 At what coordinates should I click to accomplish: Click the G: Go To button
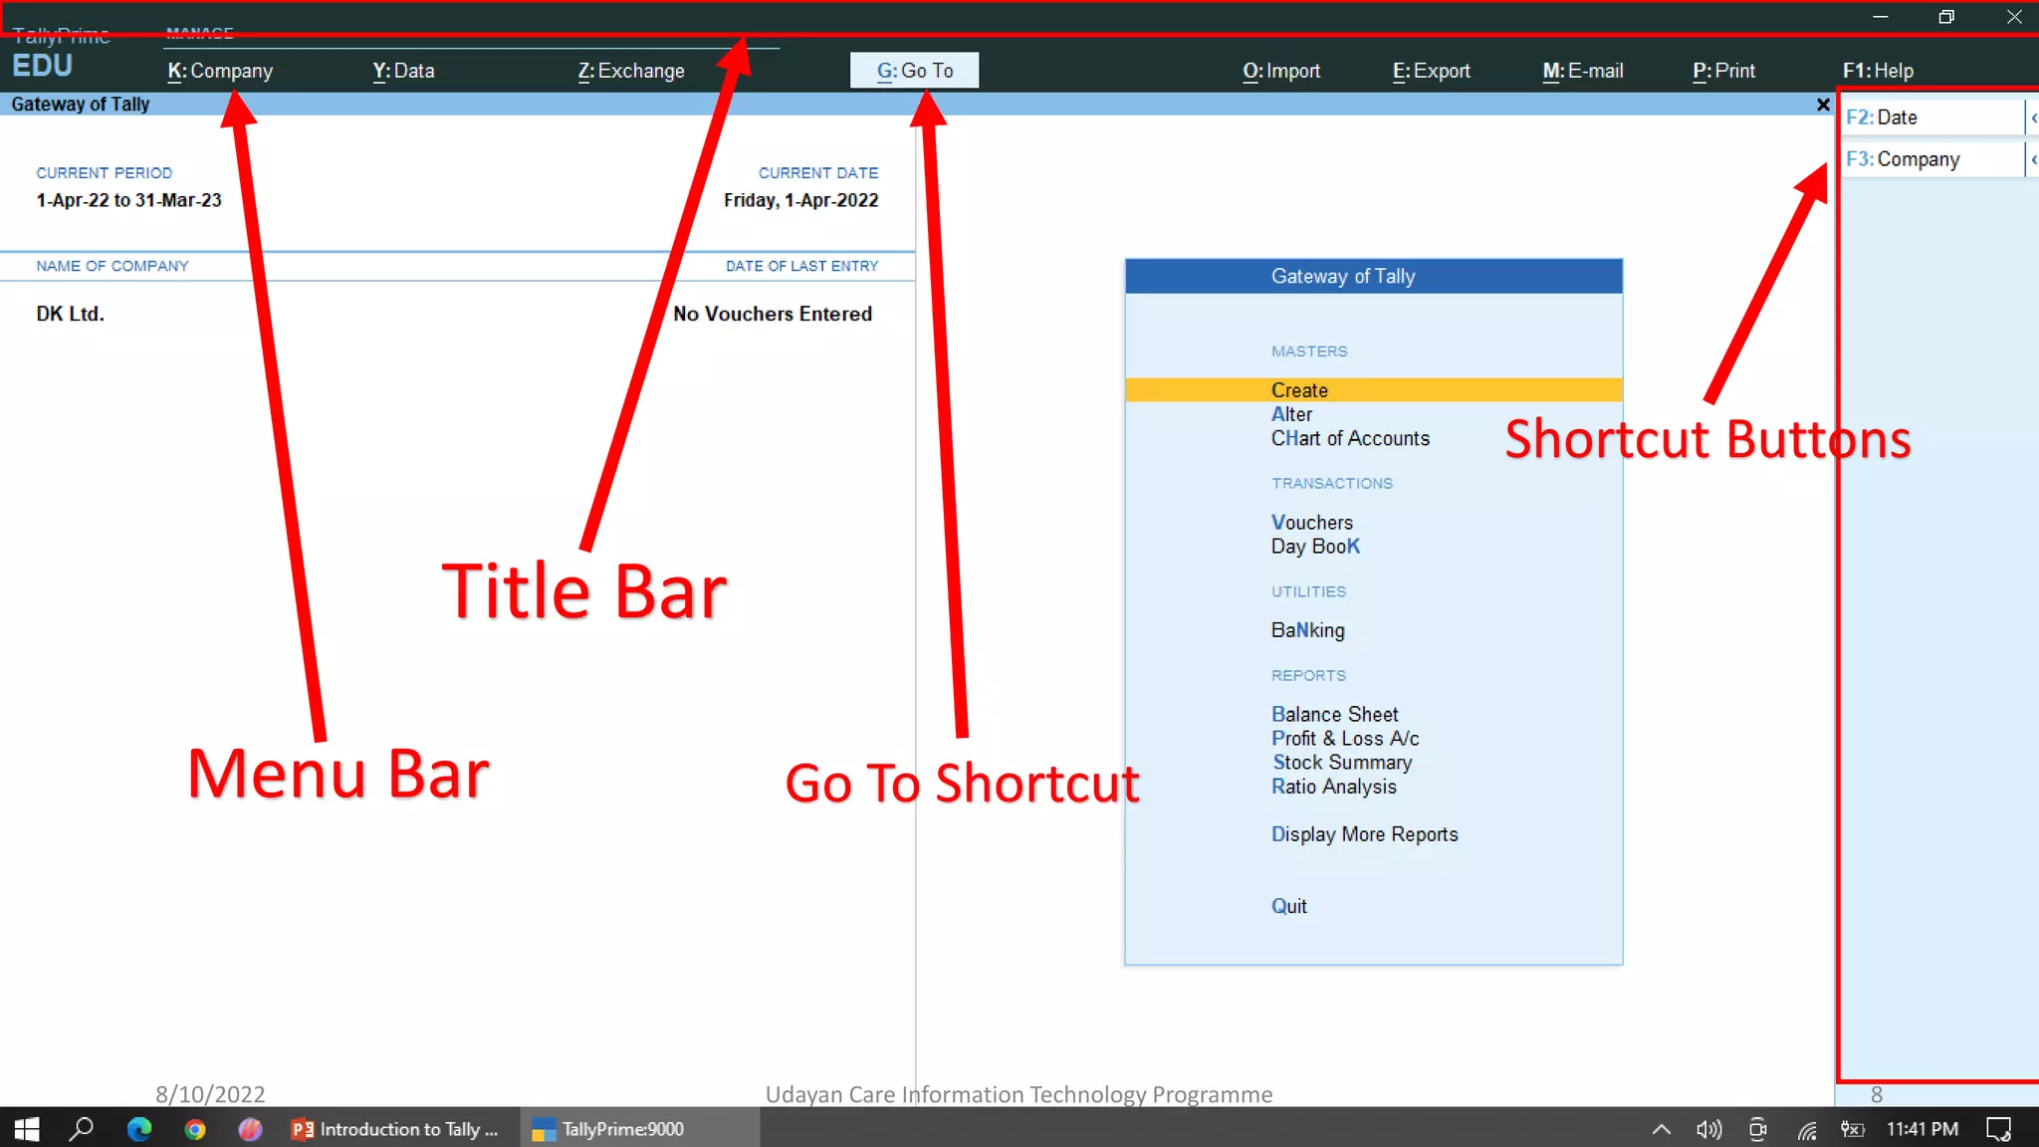coord(914,71)
